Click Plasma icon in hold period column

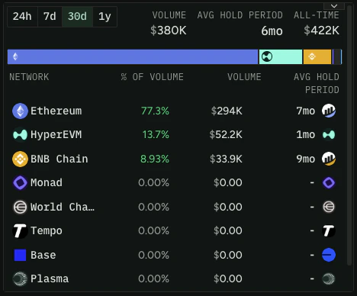click(x=329, y=278)
